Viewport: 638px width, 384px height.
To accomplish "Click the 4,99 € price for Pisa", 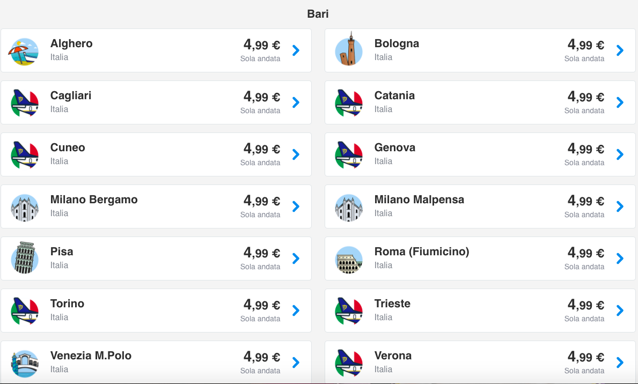I will tap(262, 253).
